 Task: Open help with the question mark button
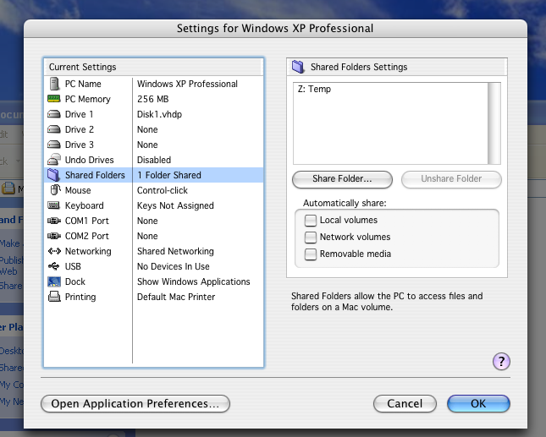pyautogui.click(x=501, y=362)
